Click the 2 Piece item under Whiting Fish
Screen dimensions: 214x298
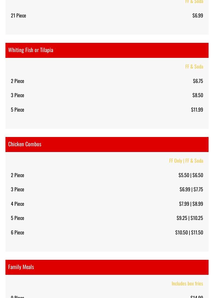[17, 81]
